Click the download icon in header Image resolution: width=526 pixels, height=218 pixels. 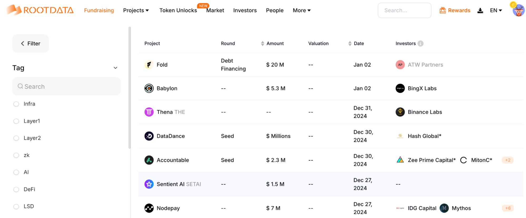click(x=480, y=11)
